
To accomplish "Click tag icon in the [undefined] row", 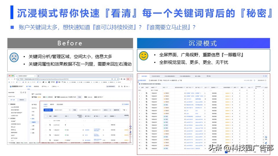I will (x=50, y=125).
